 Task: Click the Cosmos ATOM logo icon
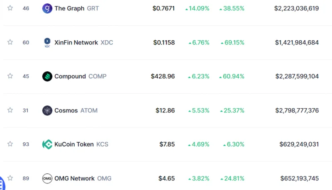click(47, 110)
